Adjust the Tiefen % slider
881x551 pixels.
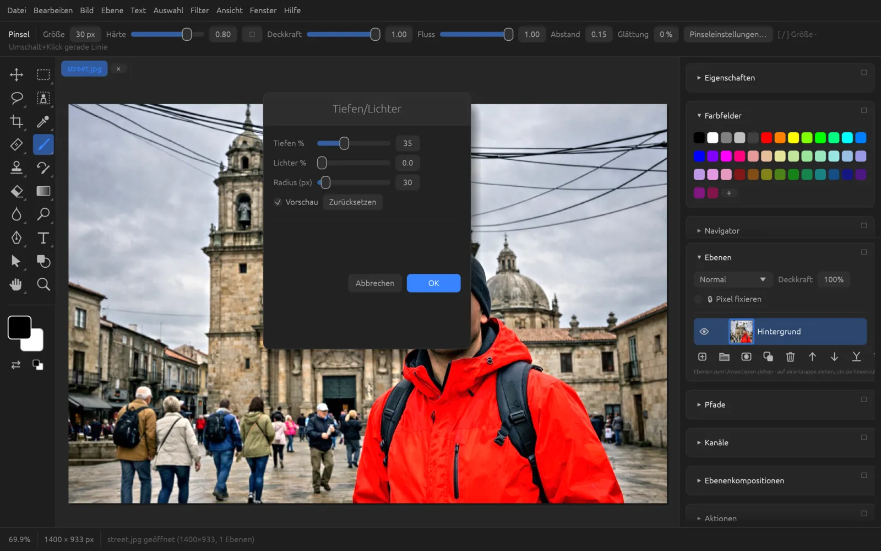[x=354, y=143]
